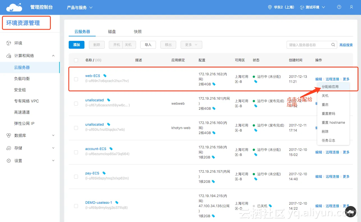Open the 高级搜索 link
The height and width of the screenshot is (222, 361).
coord(346,45)
